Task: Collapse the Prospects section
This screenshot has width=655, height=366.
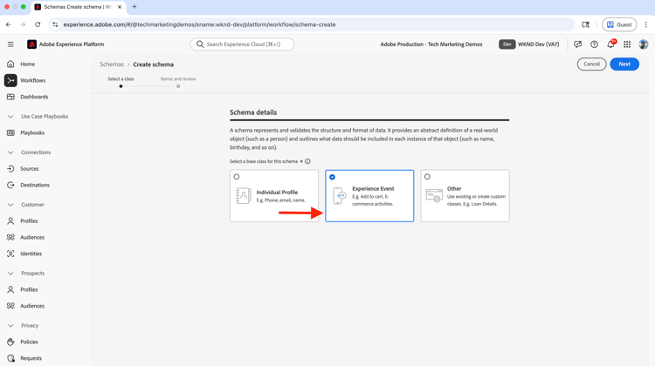Action: (10, 273)
